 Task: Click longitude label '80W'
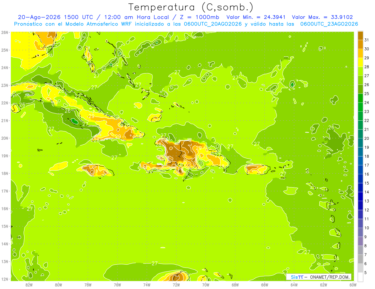coord(58,285)
